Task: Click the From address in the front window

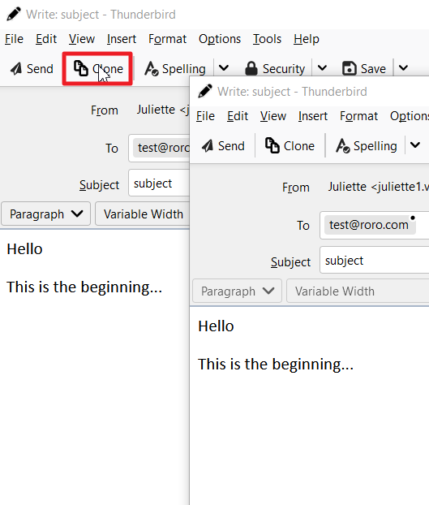Action: click(x=378, y=187)
